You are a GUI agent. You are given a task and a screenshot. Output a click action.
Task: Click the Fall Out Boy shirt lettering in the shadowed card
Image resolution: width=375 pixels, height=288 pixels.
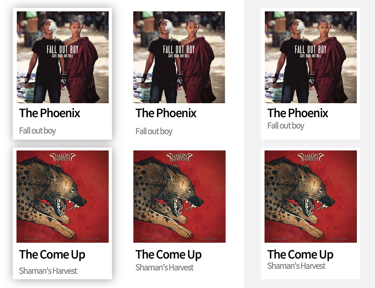point(62,51)
